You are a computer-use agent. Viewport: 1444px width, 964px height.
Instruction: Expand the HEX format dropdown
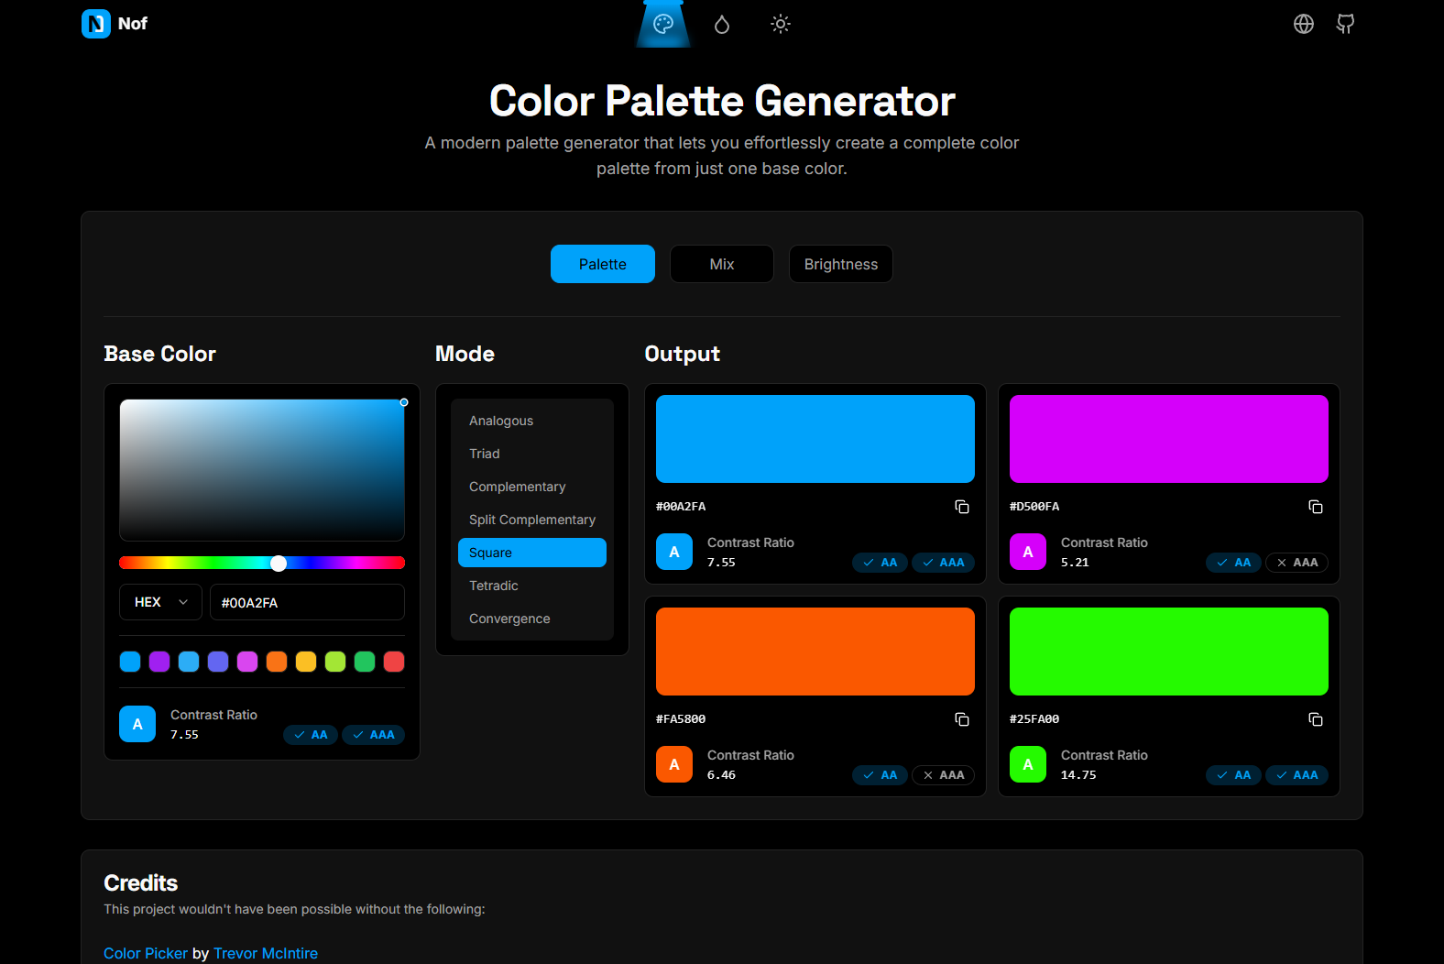coord(160,602)
